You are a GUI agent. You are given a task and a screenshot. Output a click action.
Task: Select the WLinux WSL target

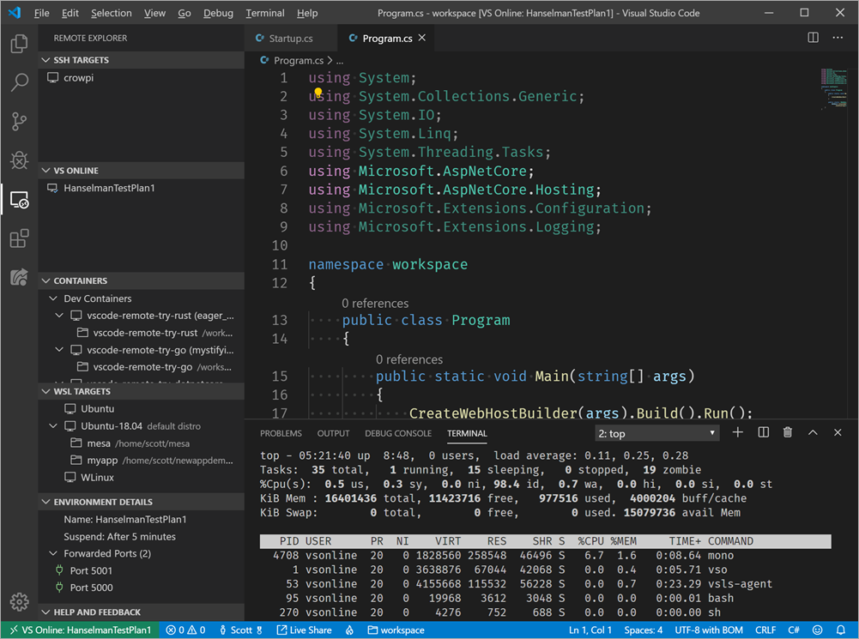[x=142, y=478]
